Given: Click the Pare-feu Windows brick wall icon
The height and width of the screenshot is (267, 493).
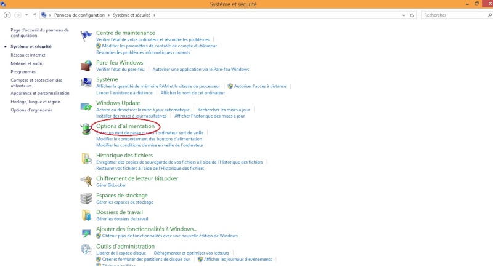Looking at the screenshot, I should [86, 66].
